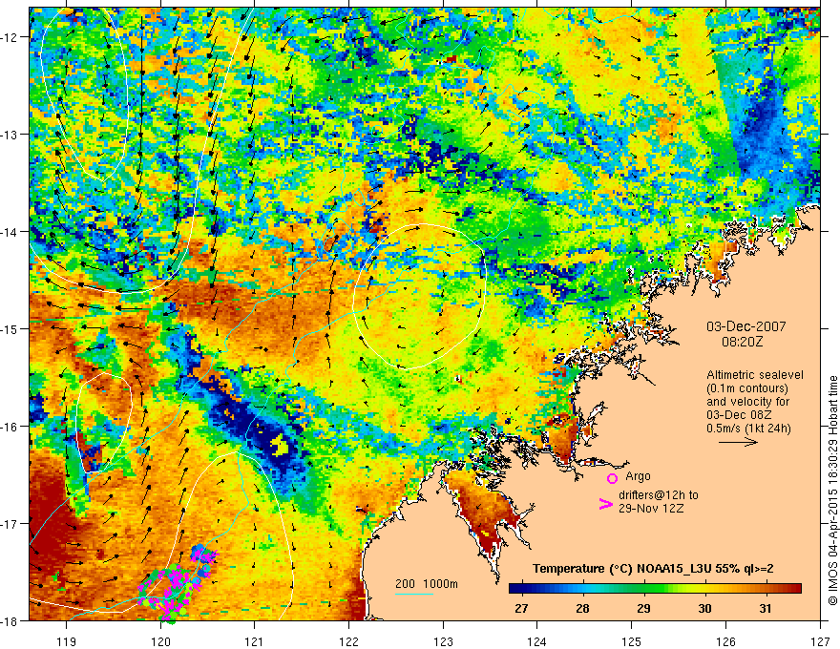The image size is (840, 649).
Task: Click the latitude axis label '-17'
Action: coord(10,524)
